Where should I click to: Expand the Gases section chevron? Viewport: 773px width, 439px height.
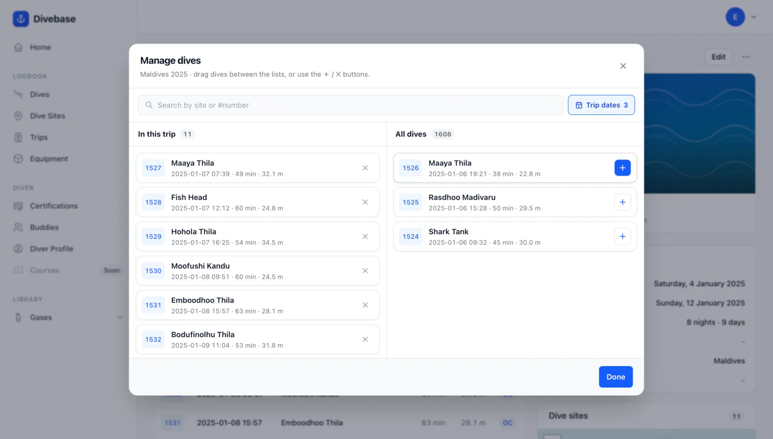pos(119,317)
